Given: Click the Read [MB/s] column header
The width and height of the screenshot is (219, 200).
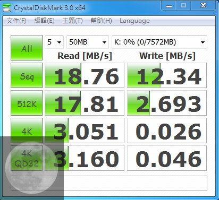Looking at the screenshot, I should click(x=85, y=56).
